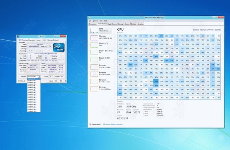Open the Options menu in Task Manager

tap(95, 21)
